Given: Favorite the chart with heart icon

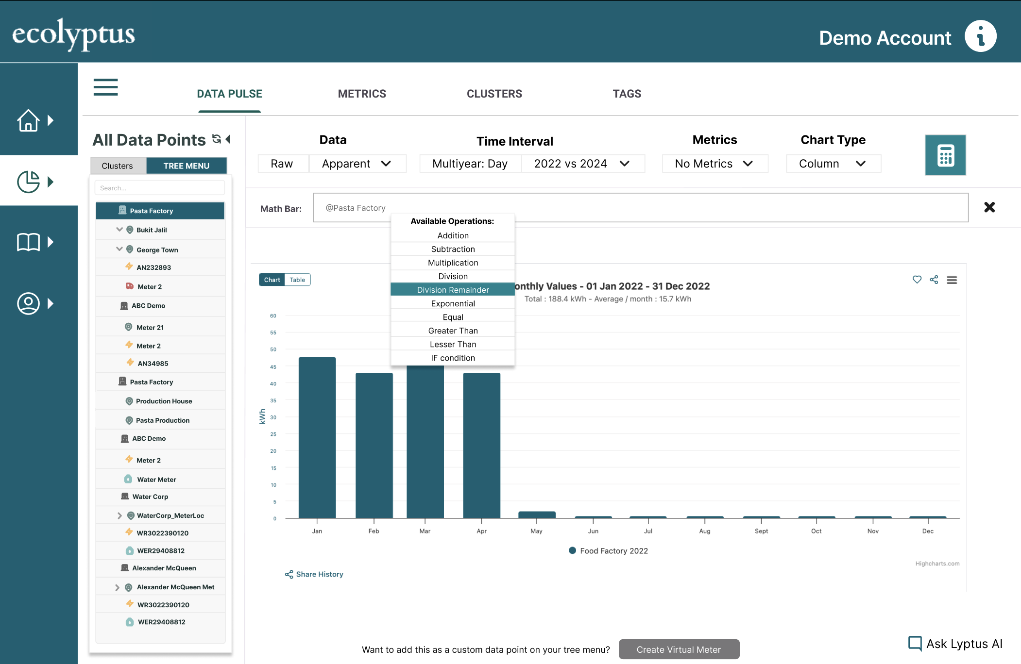Looking at the screenshot, I should [x=917, y=280].
